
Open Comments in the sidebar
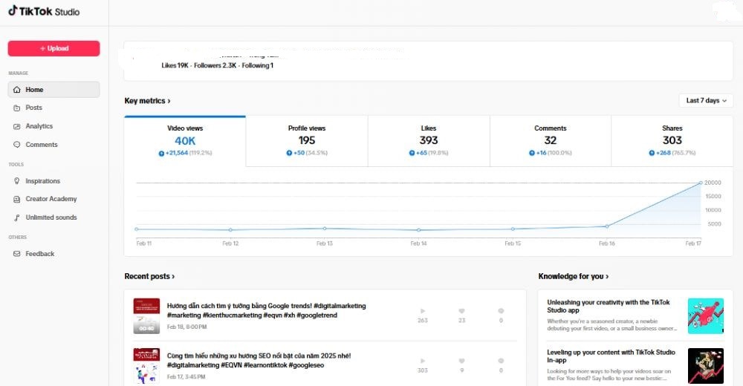point(41,145)
